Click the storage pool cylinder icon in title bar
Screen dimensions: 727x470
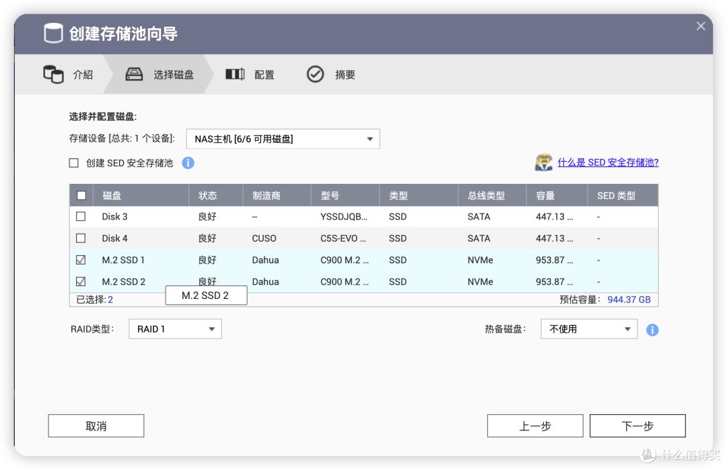pyautogui.click(x=53, y=34)
